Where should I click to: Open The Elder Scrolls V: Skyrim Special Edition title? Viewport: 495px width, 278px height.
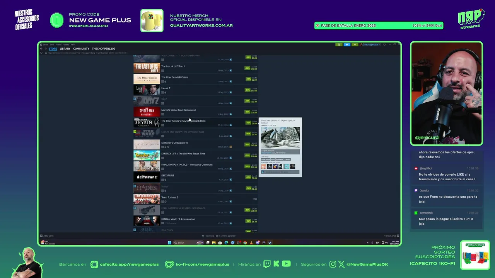click(183, 121)
